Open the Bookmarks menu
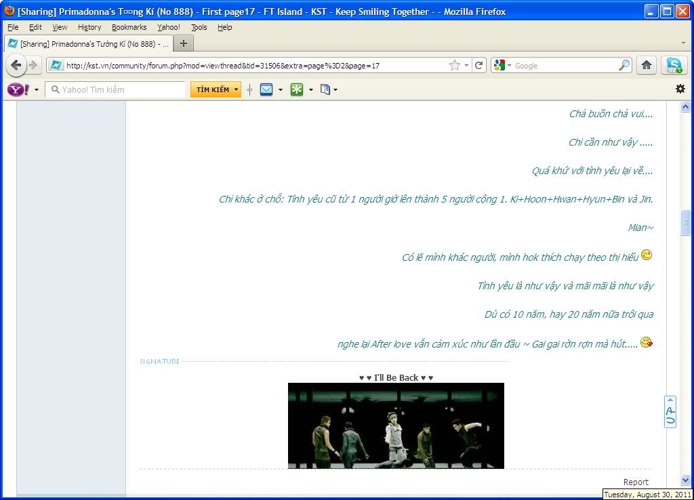 tap(129, 27)
